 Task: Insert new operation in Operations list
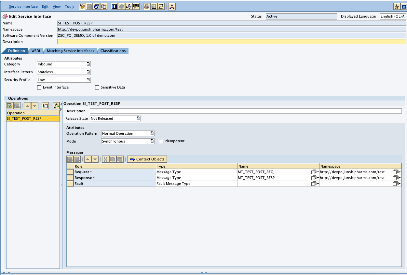click(10, 106)
